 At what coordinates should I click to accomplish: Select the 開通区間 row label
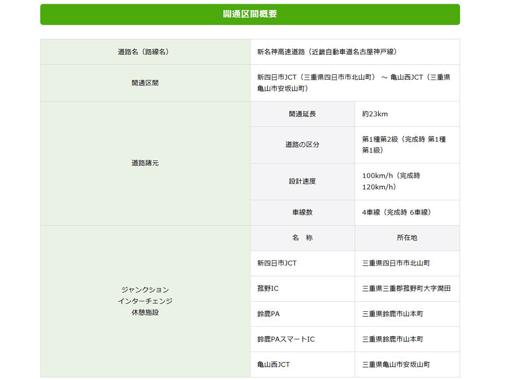tap(145, 83)
